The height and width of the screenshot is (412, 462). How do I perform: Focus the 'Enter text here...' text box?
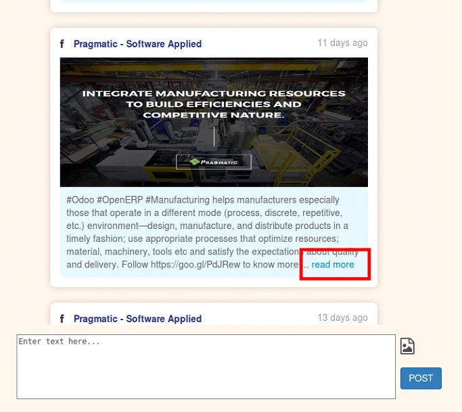206,367
